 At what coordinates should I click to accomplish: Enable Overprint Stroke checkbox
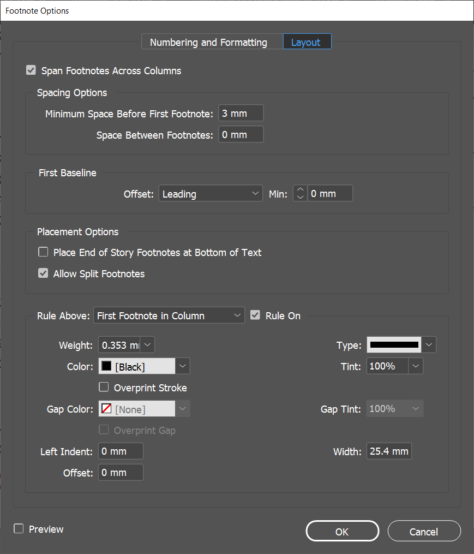(x=104, y=388)
